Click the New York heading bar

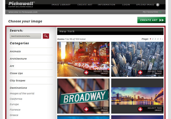click(x=110, y=31)
